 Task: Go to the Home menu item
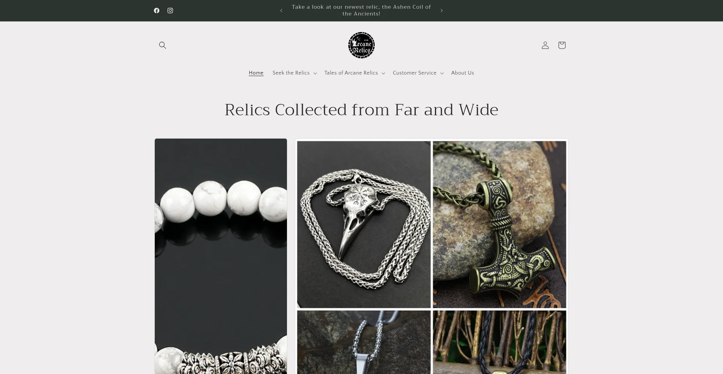[256, 73]
